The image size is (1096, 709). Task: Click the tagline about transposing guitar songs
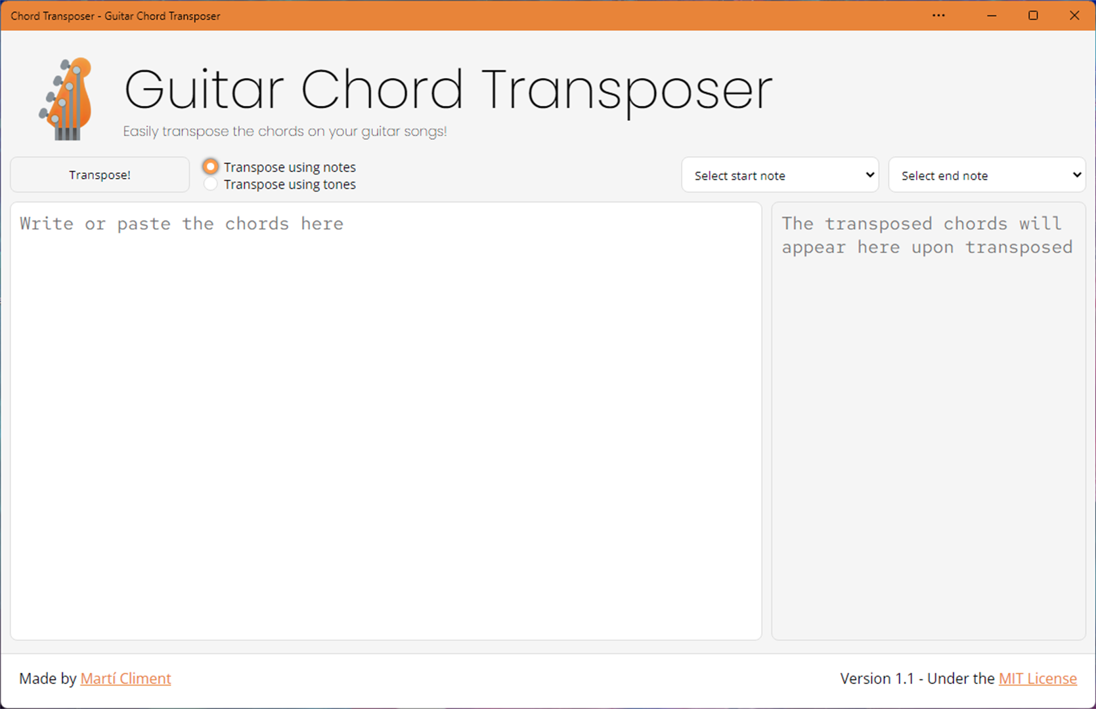285,131
